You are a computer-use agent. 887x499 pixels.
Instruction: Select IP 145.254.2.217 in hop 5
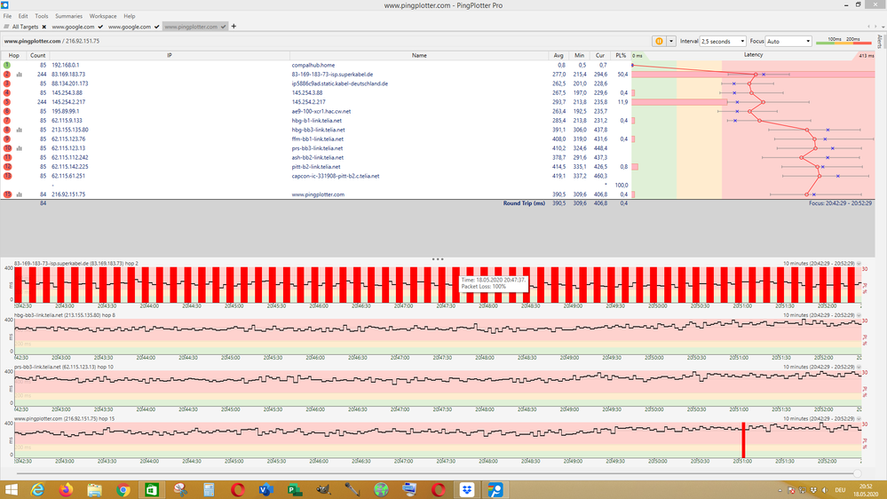coord(68,102)
